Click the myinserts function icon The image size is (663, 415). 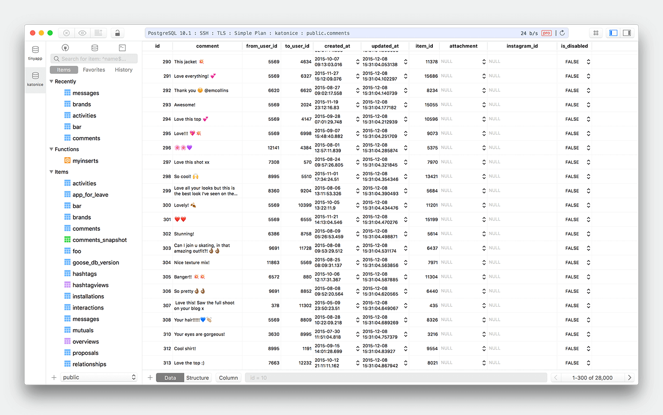(x=68, y=160)
